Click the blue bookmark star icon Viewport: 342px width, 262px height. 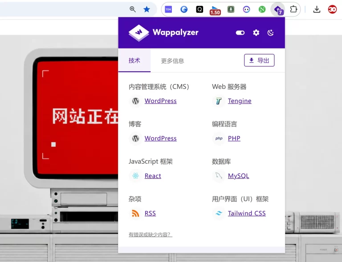147,9
